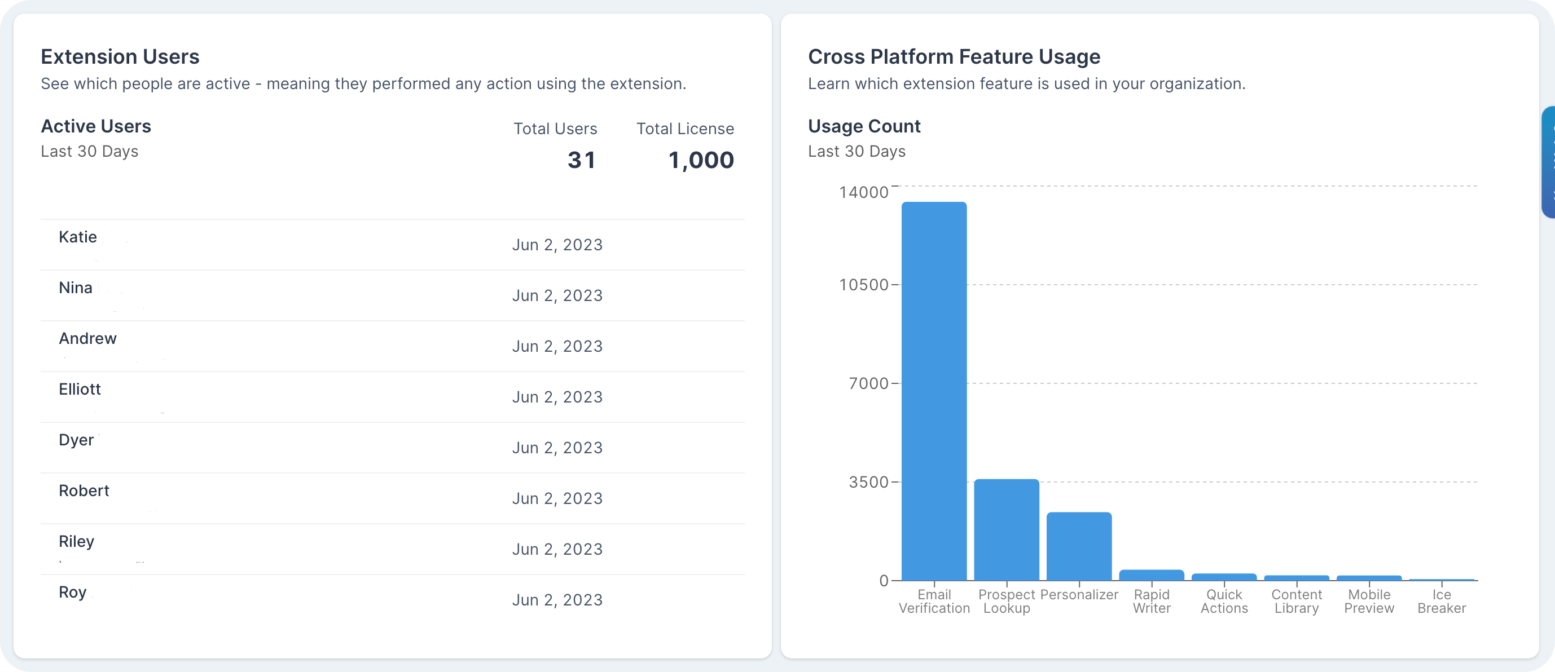
Task: Open the blue side tab at right edge
Action: tap(1548, 162)
